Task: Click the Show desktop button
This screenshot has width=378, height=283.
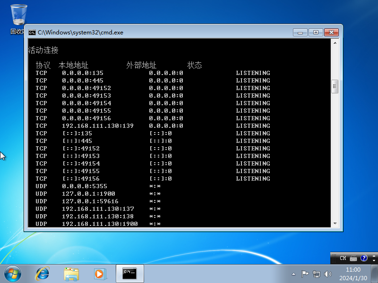Action: tap(375, 274)
